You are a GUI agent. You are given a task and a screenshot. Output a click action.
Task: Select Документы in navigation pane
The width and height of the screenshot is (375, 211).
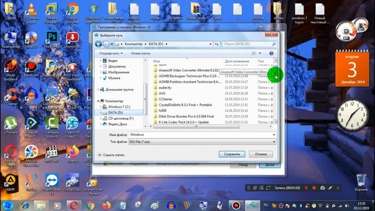click(117, 66)
